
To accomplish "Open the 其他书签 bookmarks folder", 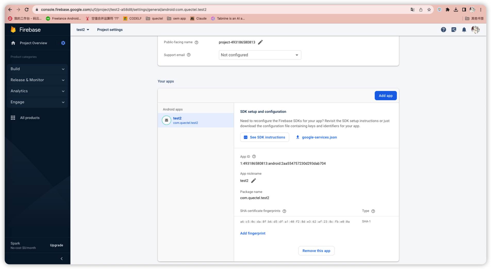I will pos(475,18).
